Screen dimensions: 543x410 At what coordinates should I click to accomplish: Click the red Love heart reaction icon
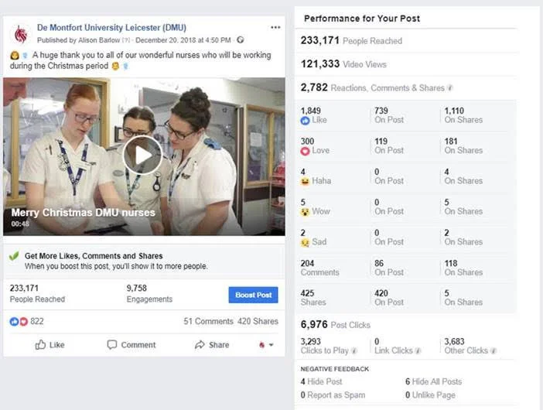tap(305, 151)
